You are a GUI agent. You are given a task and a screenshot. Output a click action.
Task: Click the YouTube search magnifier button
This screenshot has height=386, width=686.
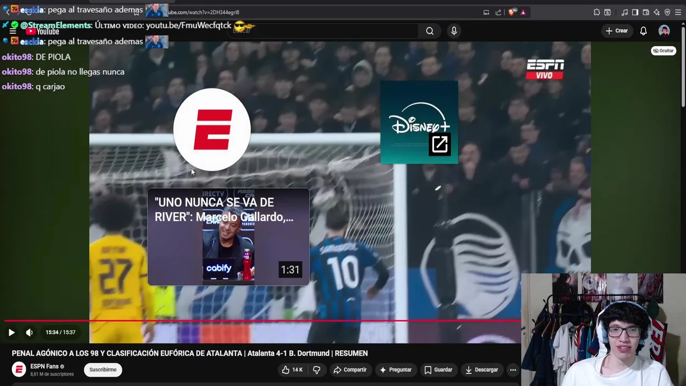[x=430, y=31]
